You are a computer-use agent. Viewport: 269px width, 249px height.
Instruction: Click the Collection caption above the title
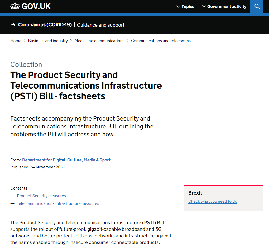26,64
